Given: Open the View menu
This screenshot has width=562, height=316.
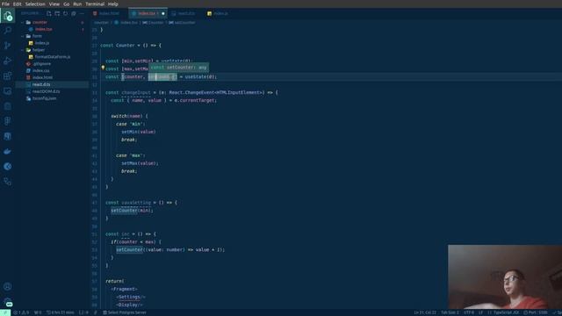Looking at the screenshot, I should [54, 4].
